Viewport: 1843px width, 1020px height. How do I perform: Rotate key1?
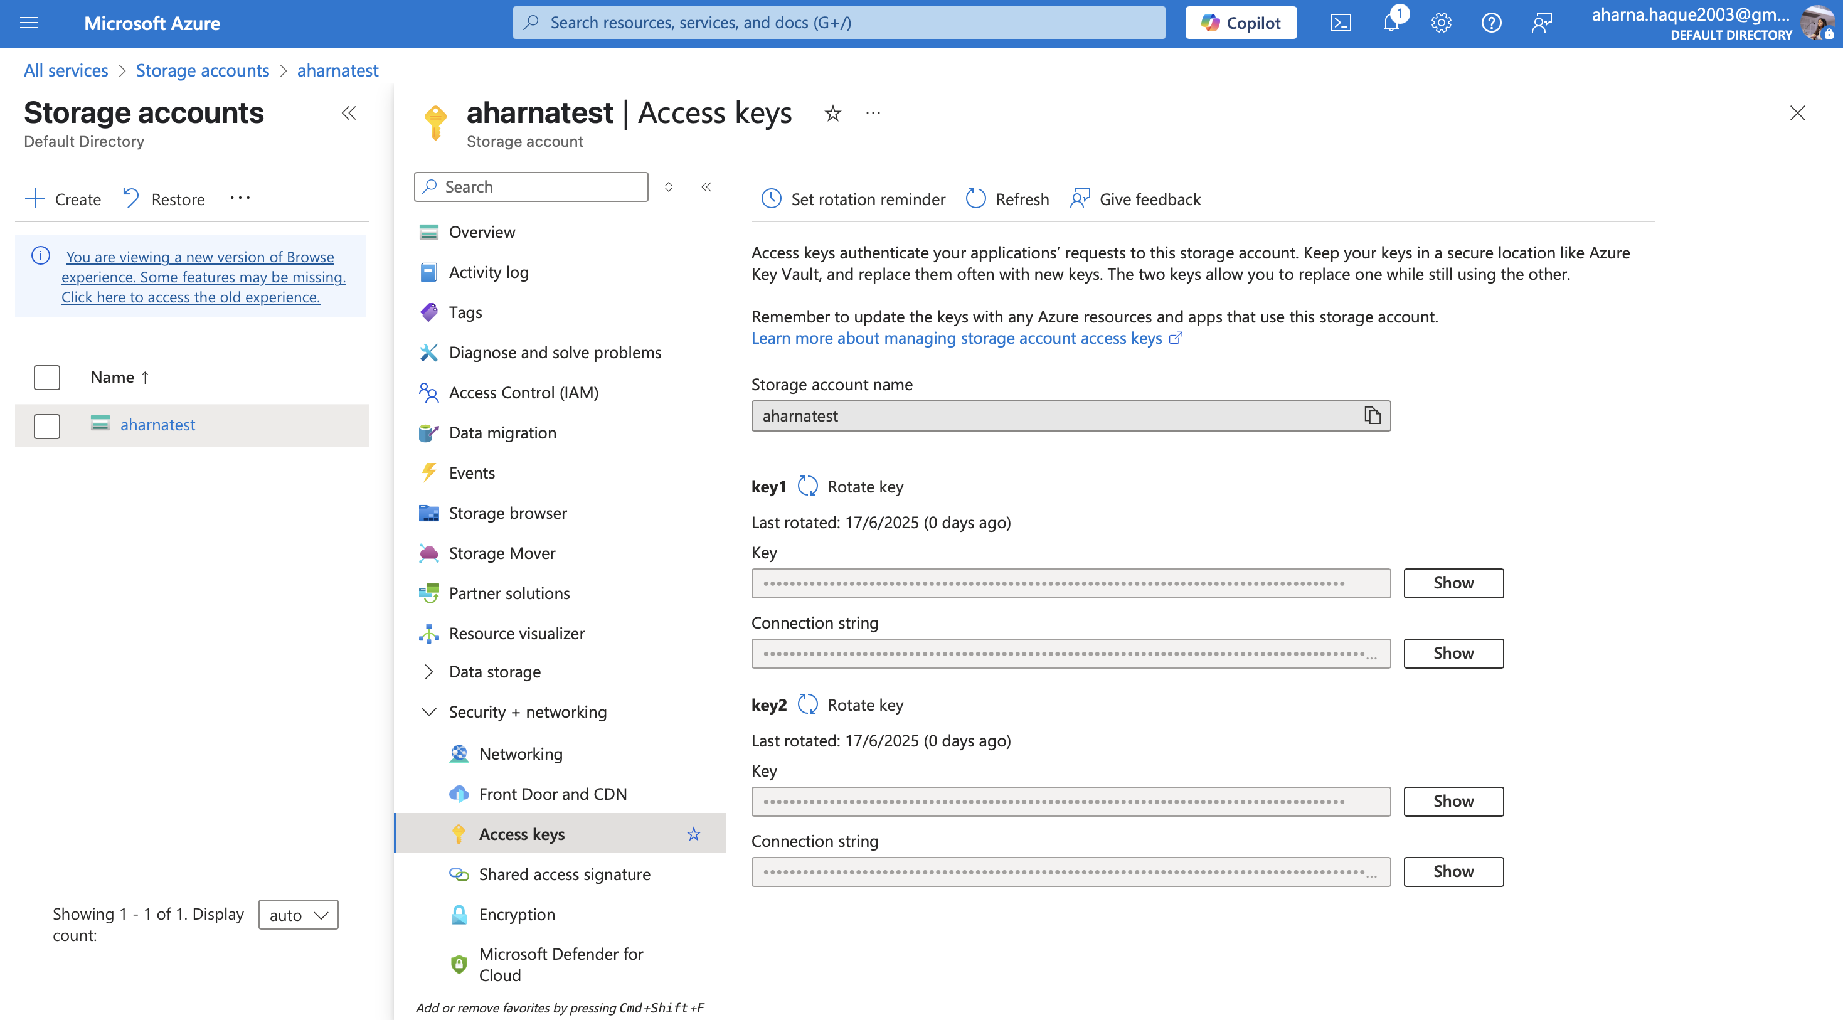[x=851, y=486]
